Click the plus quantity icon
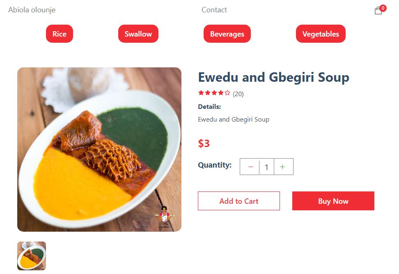The height and width of the screenshot is (274, 399). pyautogui.click(x=282, y=167)
